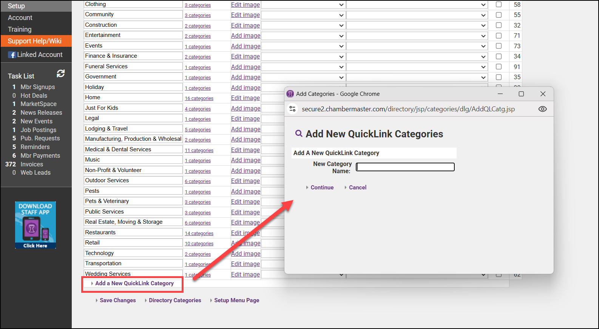This screenshot has height=329, width=599.
Task: Minimize the Add Categories popup window
Action: (x=500, y=94)
